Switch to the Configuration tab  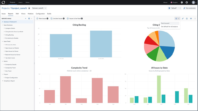tap(40, 14)
